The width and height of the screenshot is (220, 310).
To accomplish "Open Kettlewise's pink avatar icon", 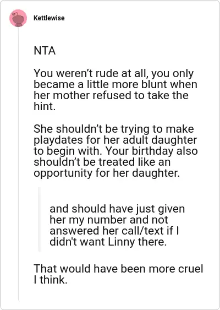I will pos(18,18).
